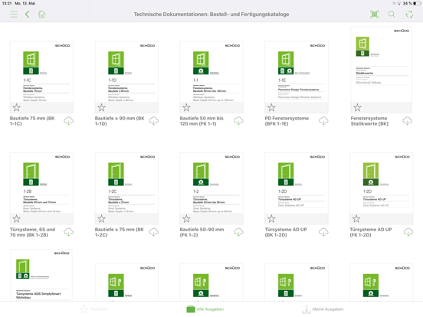
Task: Click title 'Bautiefe 75 mm (BK 1-1C)'
Action: (32, 121)
